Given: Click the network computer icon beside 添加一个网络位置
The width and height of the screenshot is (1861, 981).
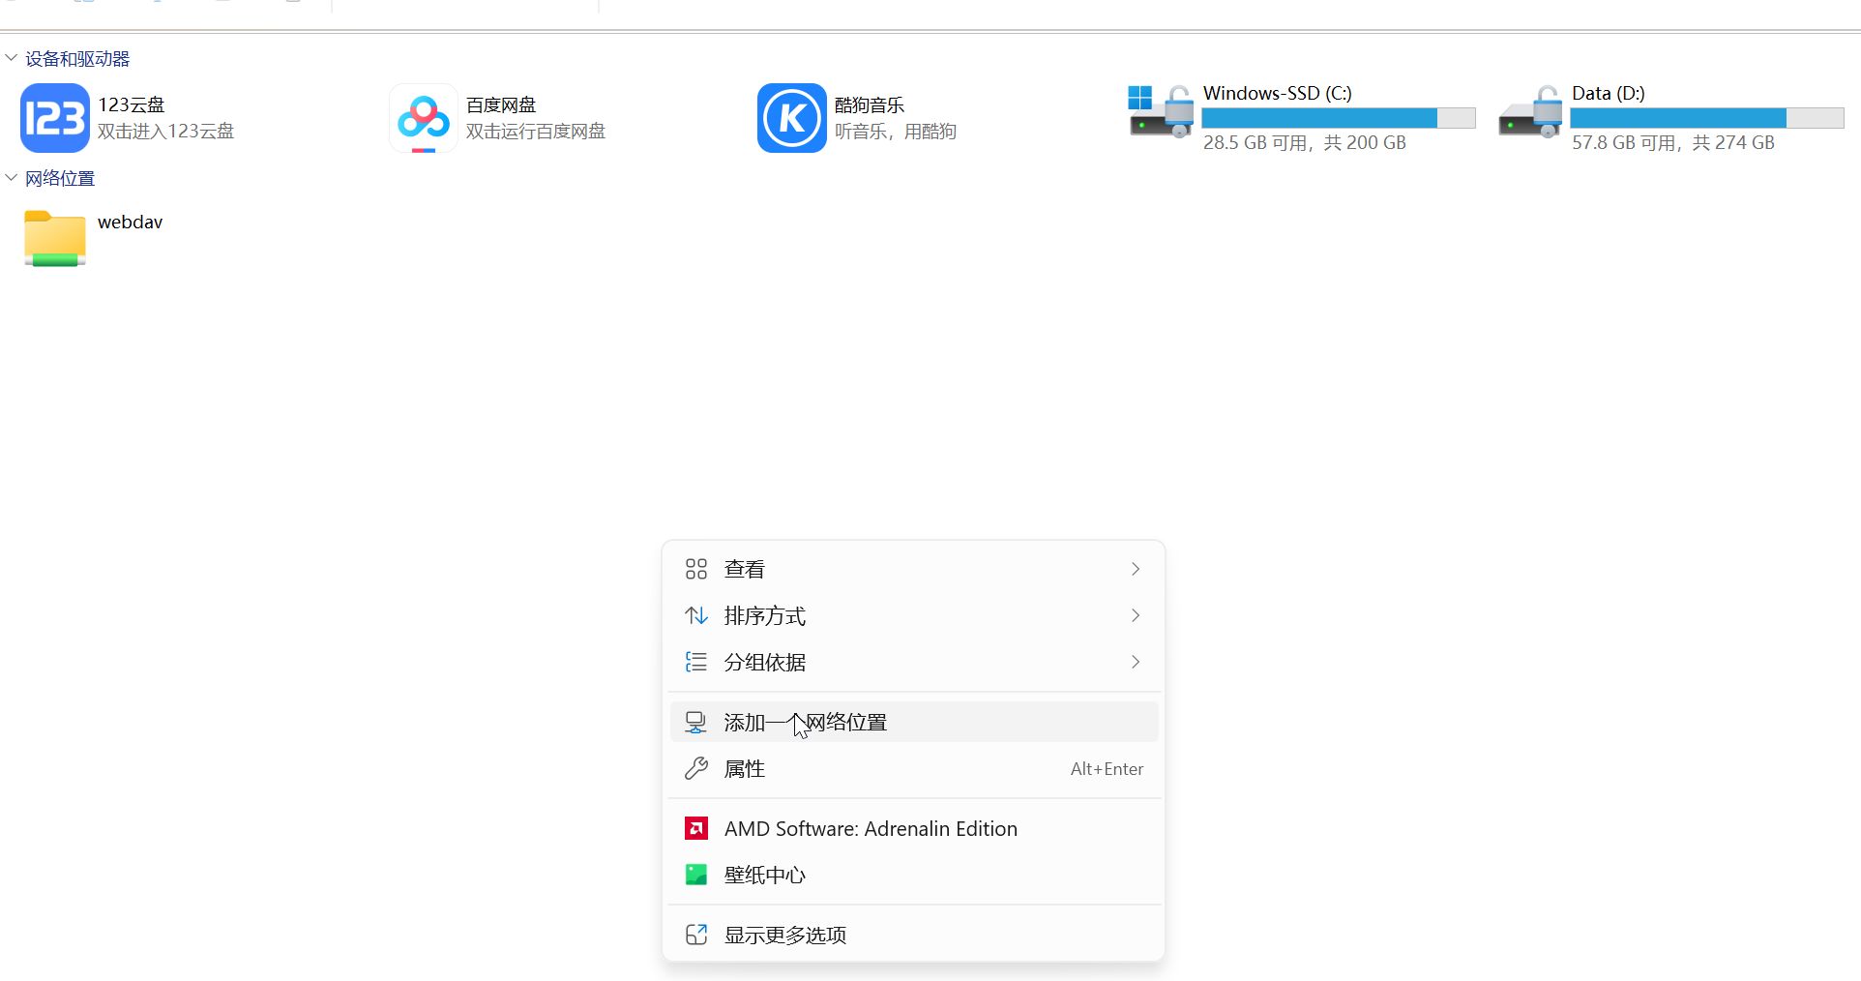Looking at the screenshot, I should [696, 722].
